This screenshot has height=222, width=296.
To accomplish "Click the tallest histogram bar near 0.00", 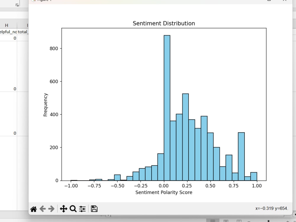I will coord(167,108).
